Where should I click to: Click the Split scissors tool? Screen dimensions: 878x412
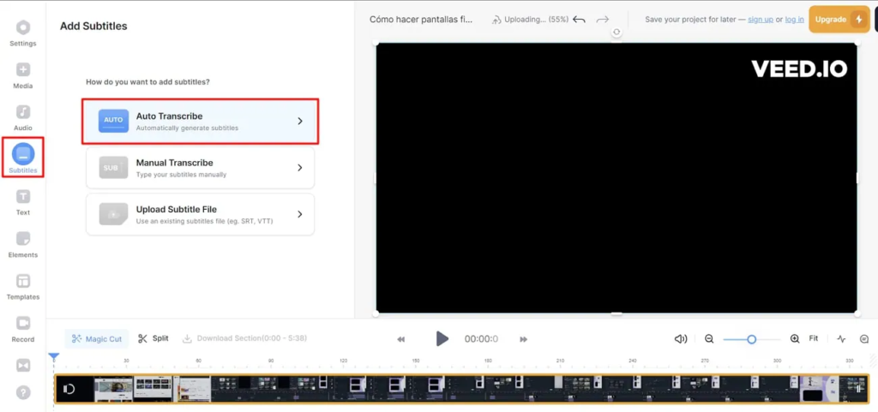pyautogui.click(x=153, y=339)
